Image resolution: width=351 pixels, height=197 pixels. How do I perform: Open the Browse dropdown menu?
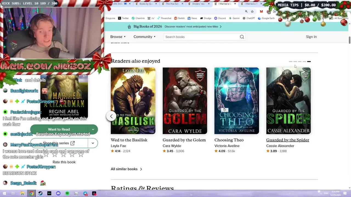[118, 37]
